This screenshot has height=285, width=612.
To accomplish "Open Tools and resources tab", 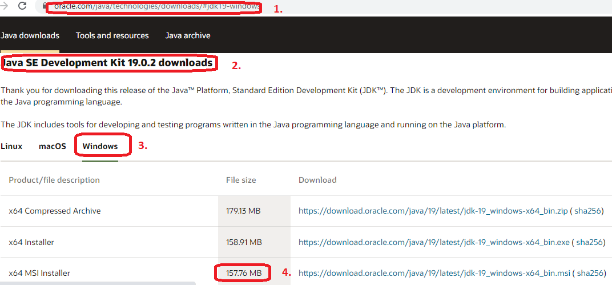I will pyautogui.click(x=112, y=35).
